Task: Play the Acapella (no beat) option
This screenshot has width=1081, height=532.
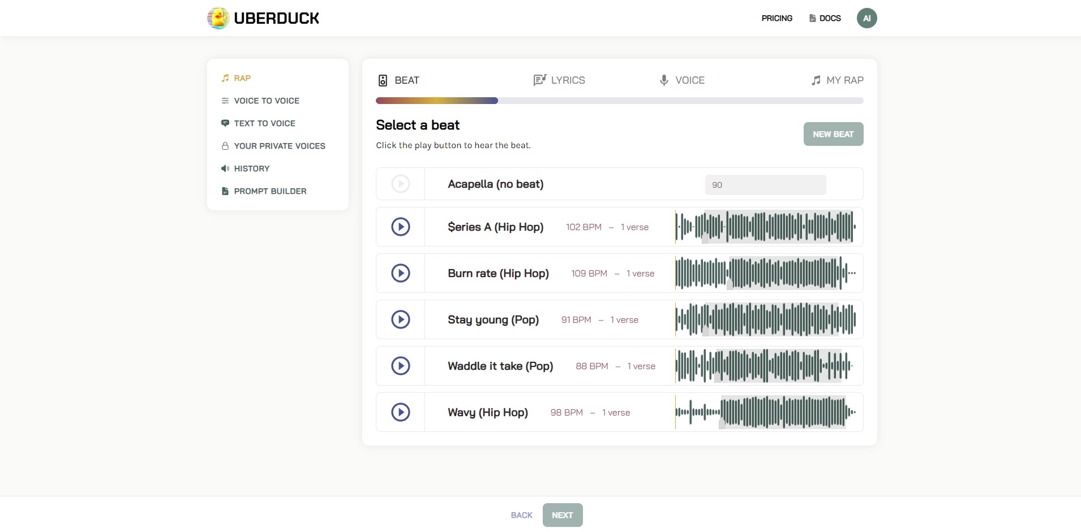Action: pos(401,184)
